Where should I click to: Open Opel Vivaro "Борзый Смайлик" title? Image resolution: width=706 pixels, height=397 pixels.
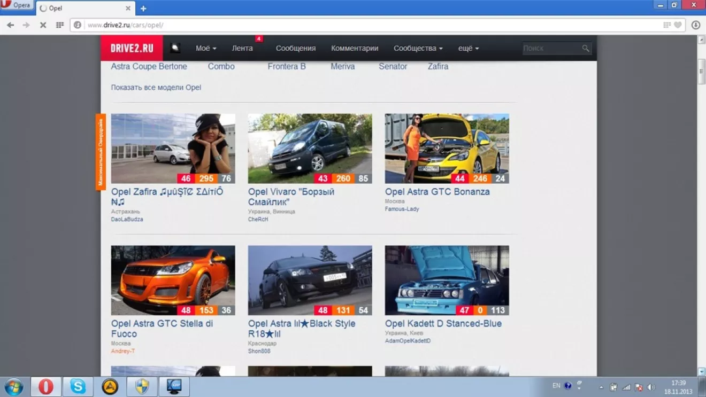[x=291, y=197]
